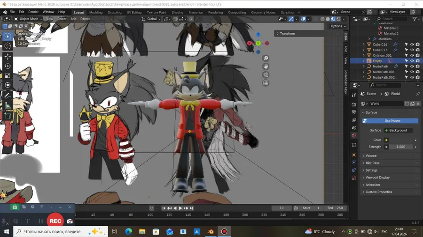Switch orthographic/perspective with grid icon
Screen dimensions: 423x237
coord(266,83)
